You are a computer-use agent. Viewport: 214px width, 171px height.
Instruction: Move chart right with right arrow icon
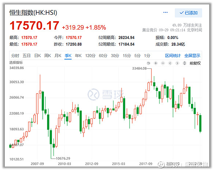(177, 63)
